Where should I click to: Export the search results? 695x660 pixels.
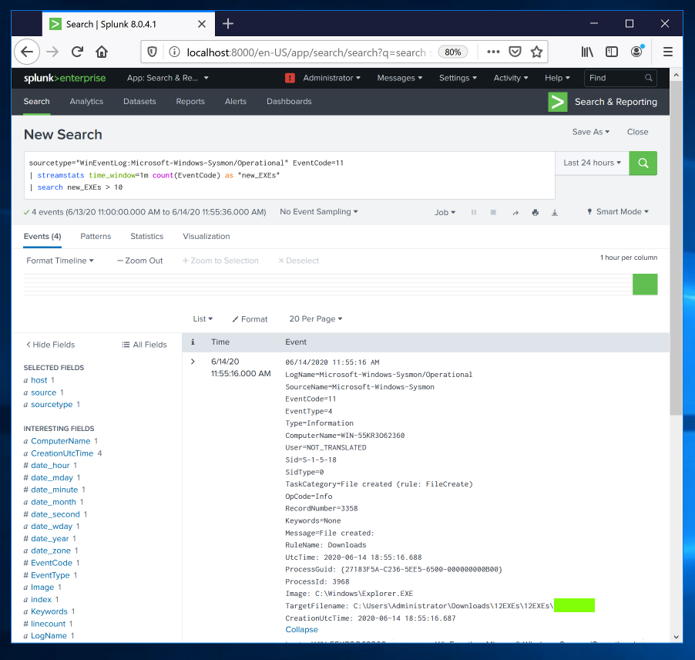pos(555,213)
